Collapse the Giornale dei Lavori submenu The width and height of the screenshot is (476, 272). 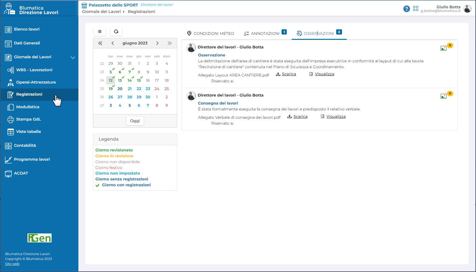click(x=73, y=57)
